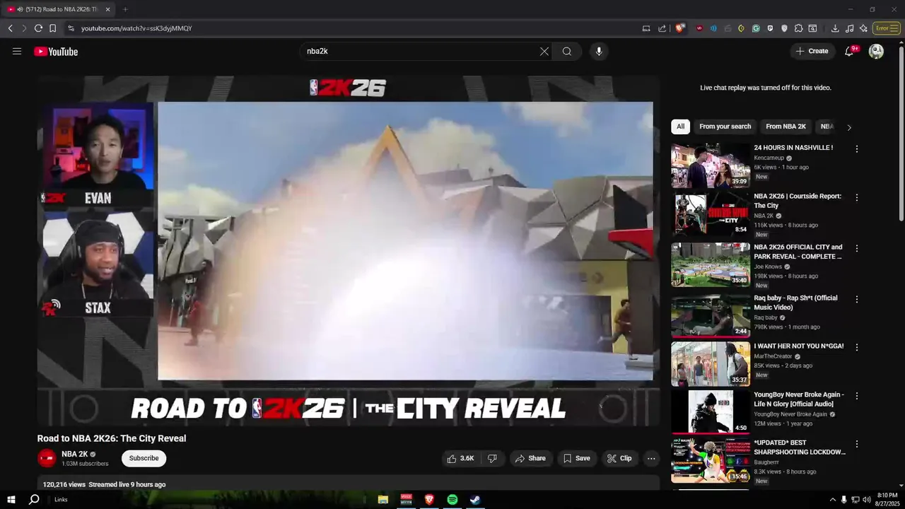Dislike the video with thumbs down
This screenshot has height=509, width=905.
492,458
